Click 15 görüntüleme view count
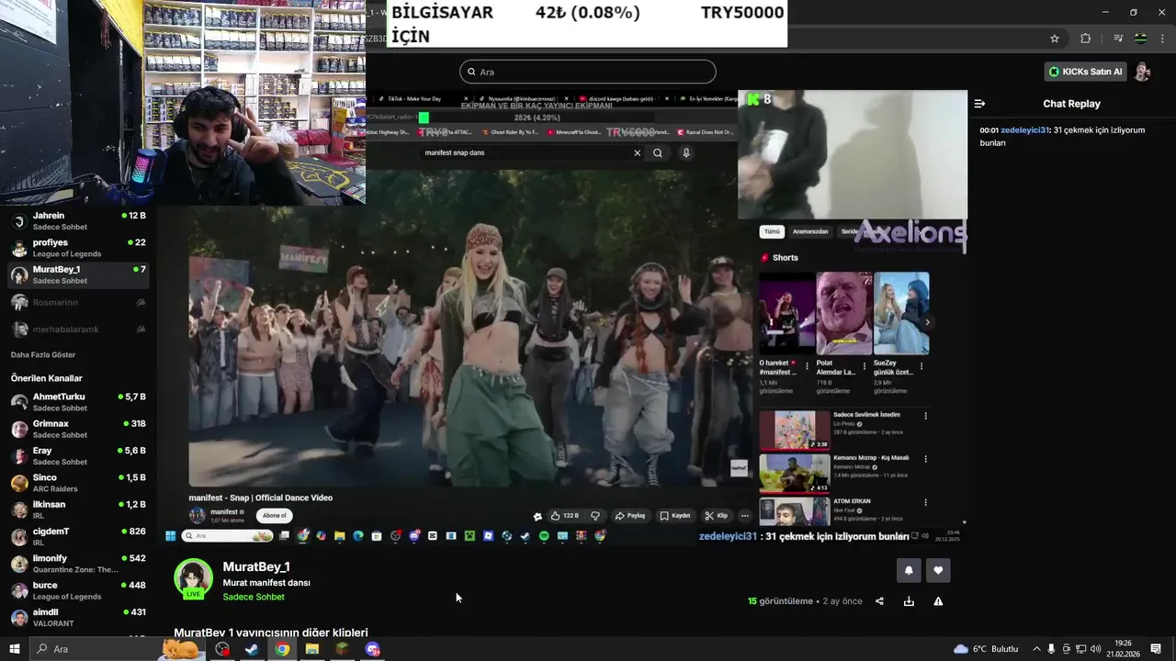The height and width of the screenshot is (661, 1176). pos(780,601)
